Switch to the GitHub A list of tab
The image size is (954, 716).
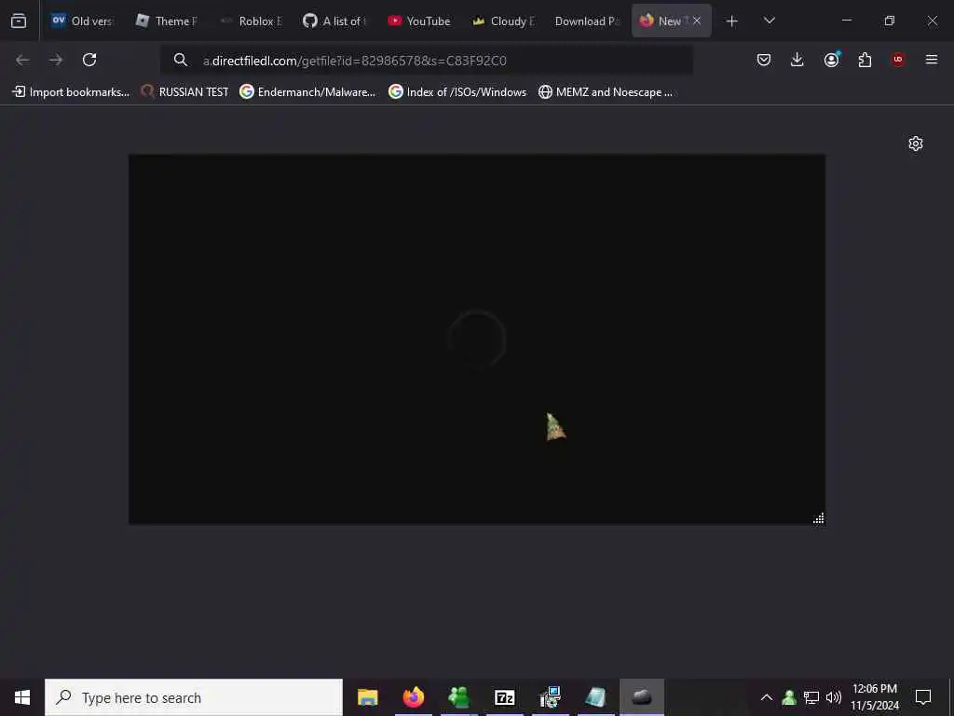tap(335, 21)
